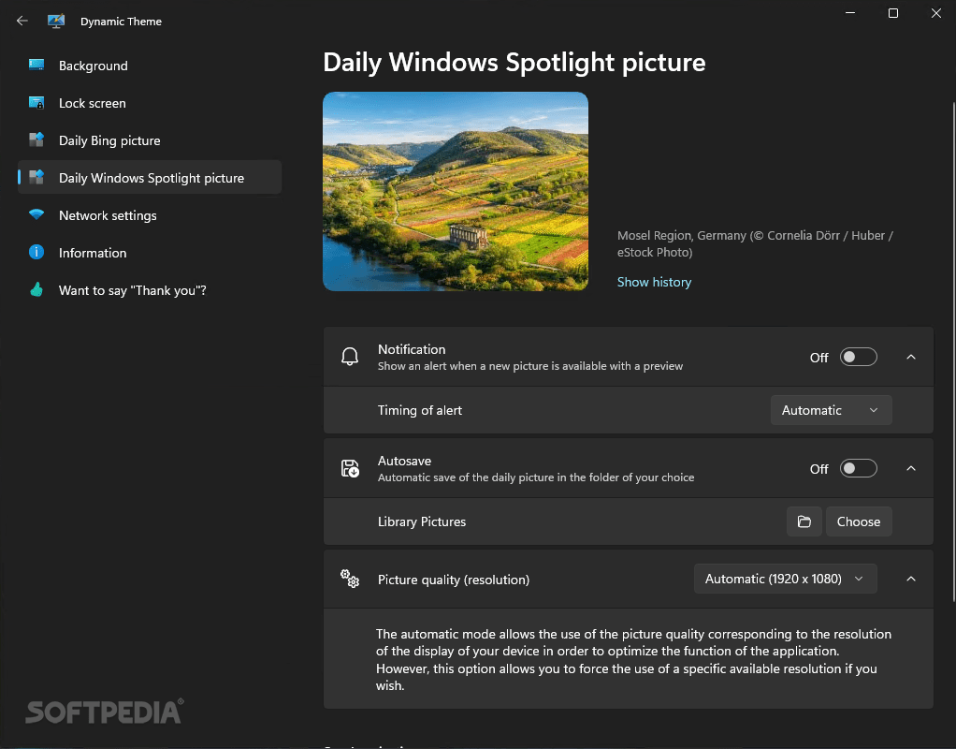Screen dimensions: 956x749
Task: Collapse the Autosave section chevron
Action: coord(911,468)
